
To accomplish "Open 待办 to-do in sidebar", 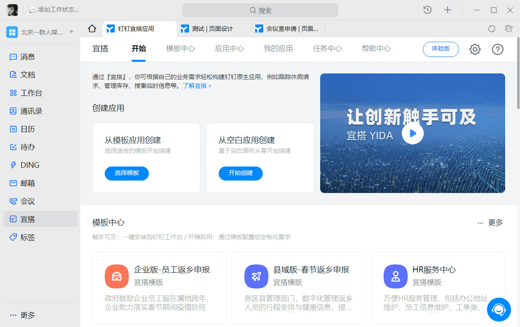I will tap(40, 147).
